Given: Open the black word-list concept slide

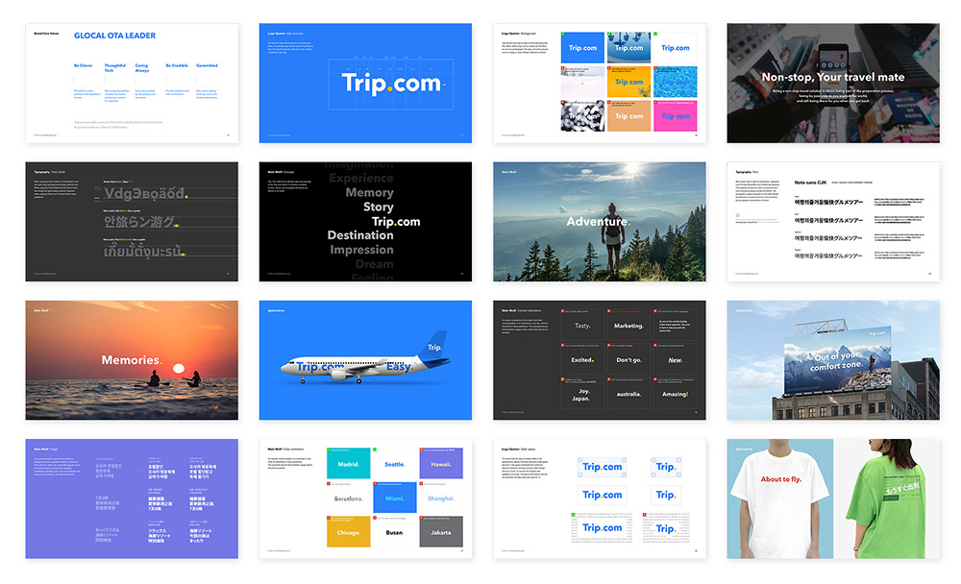Looking at the screenshot, I should coord(366,222).
